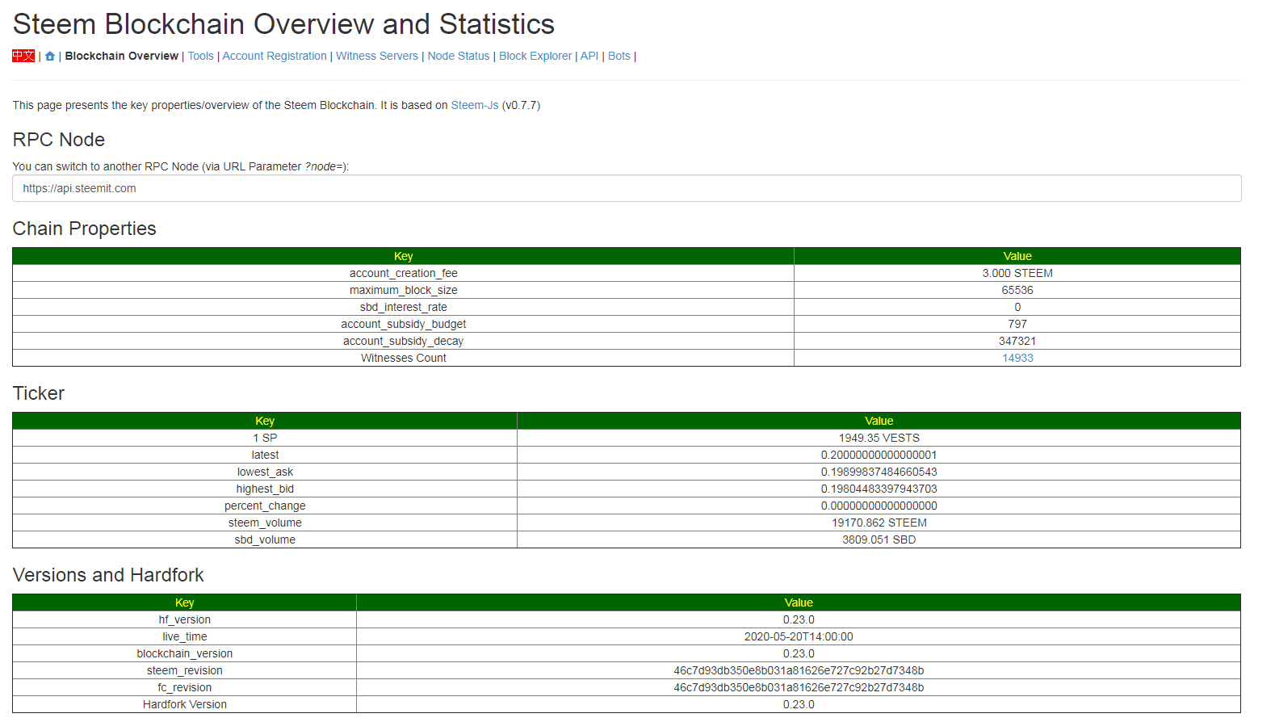Image resolution: width=1275 pixels, height=722 pixels.
Task: Click the 1 SP ticker key
Action: [x=265, y=438]
